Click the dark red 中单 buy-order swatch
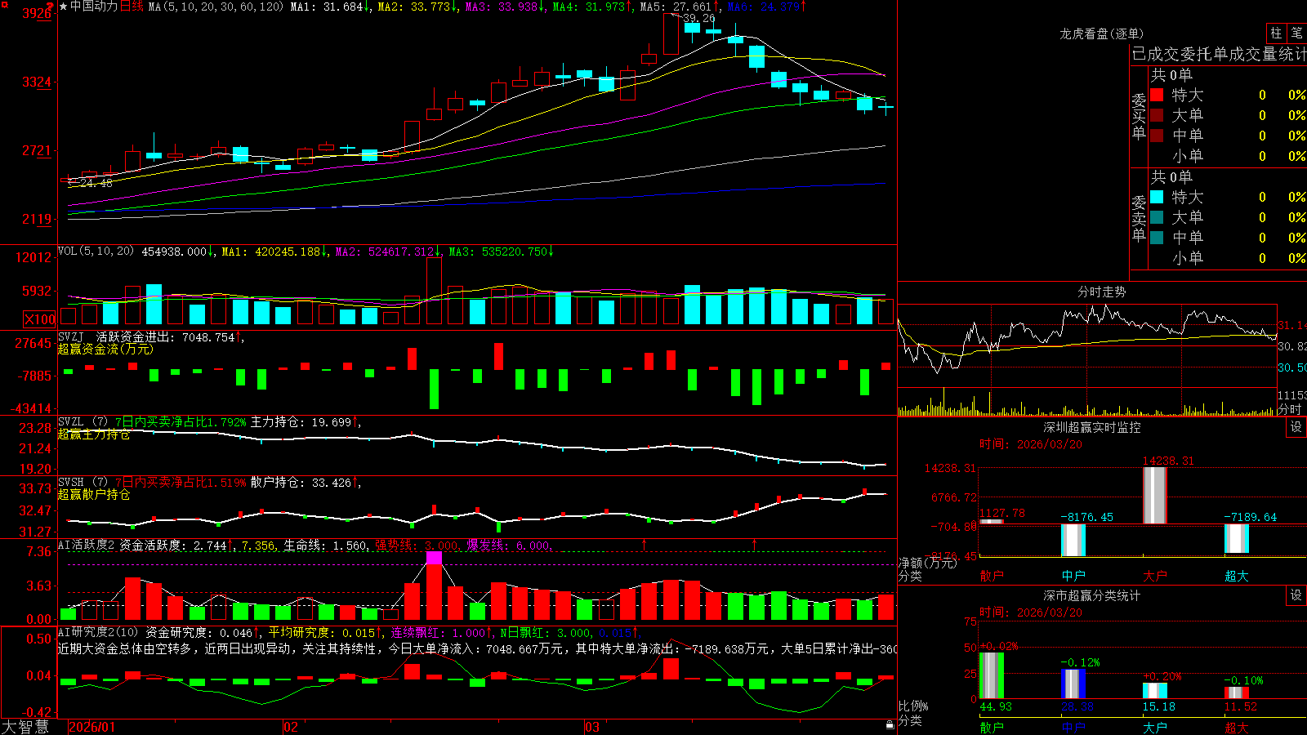This screenshot has width=1307, height=735. click(x=1157, y=136)
